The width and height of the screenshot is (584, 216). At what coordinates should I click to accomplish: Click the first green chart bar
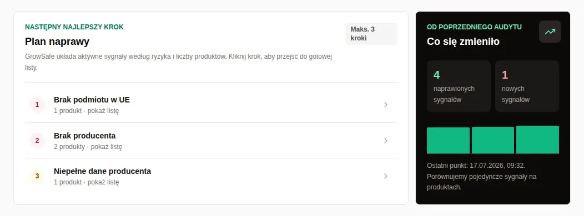point(448,141)
